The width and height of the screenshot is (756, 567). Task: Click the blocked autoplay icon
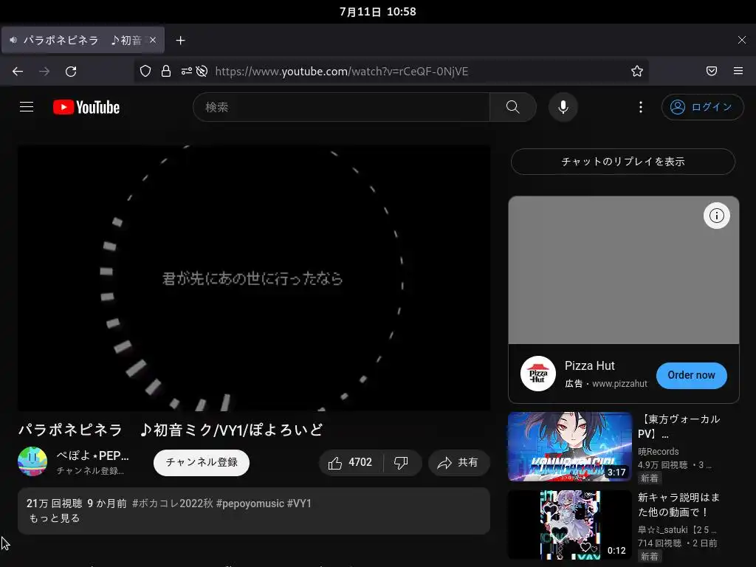tap(202, 72)
